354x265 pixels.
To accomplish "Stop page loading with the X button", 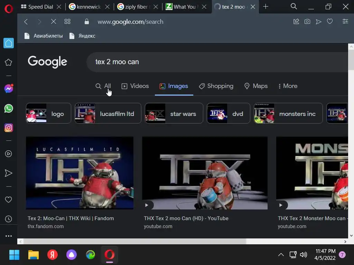I will (54, 22).
